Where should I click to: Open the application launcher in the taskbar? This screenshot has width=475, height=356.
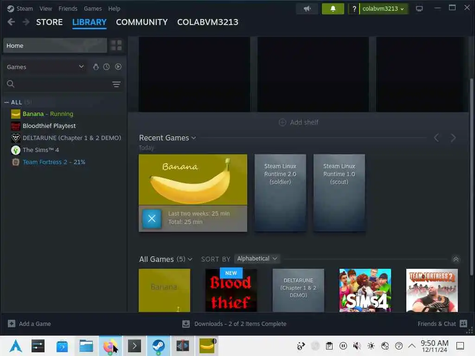(x=15, y=346)
